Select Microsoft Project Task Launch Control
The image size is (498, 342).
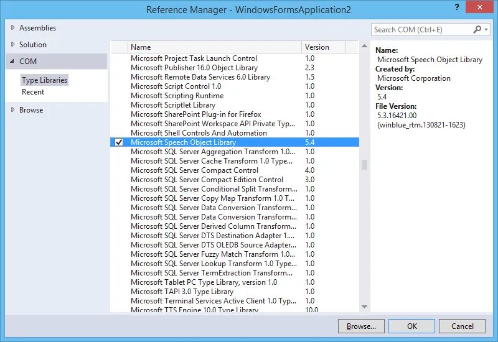point(235,58)
